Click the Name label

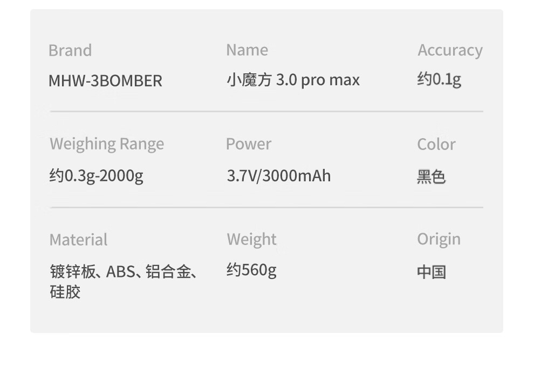tap(247, 50)
